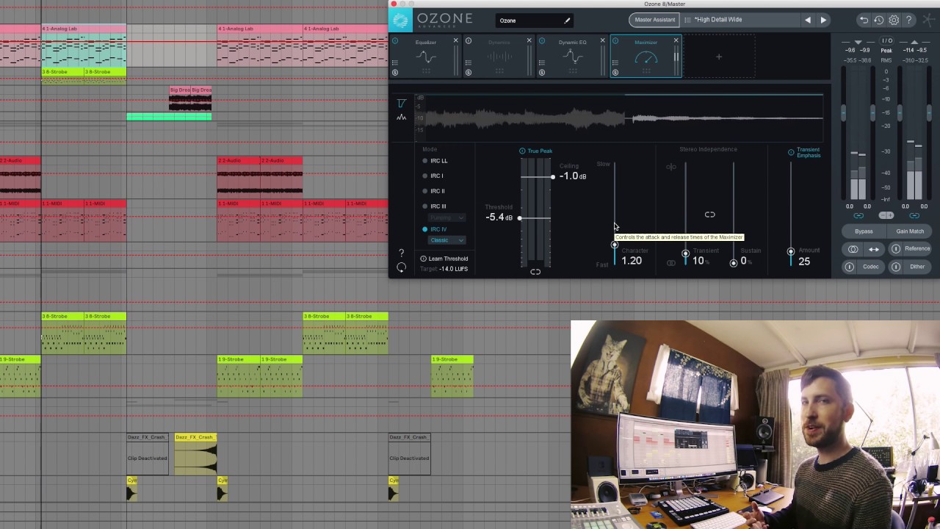Show waveform view icon in Maximizer
940x529 pixels.
401,117
